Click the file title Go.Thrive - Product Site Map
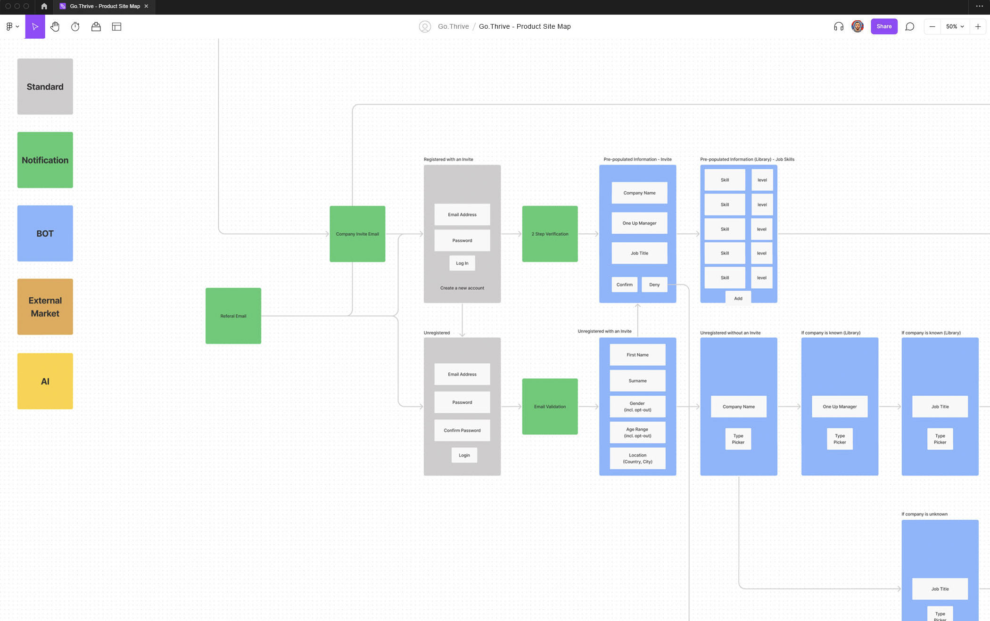The height and width of the screenshot is (621, 990). [525, 26]
